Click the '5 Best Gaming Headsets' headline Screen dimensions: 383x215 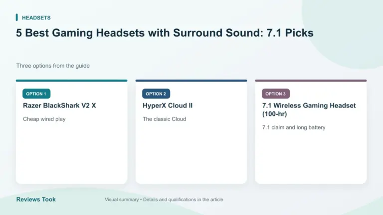pyautogui.click(x=165, y=33)
